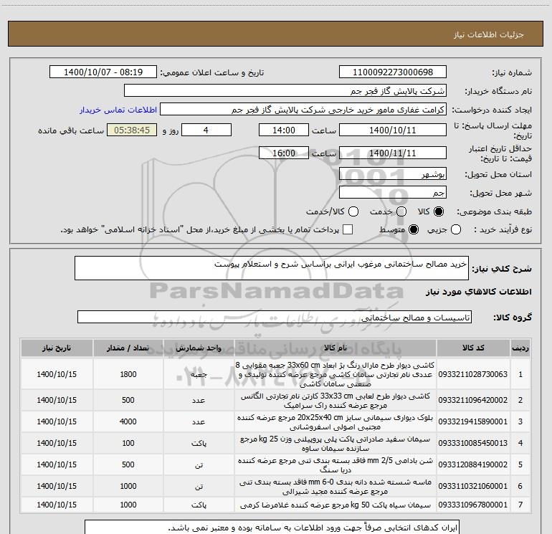Click the جزئیات اطلاعات نیاز page header
Viewport: 552px width, 534px height.
pos(488,34)
